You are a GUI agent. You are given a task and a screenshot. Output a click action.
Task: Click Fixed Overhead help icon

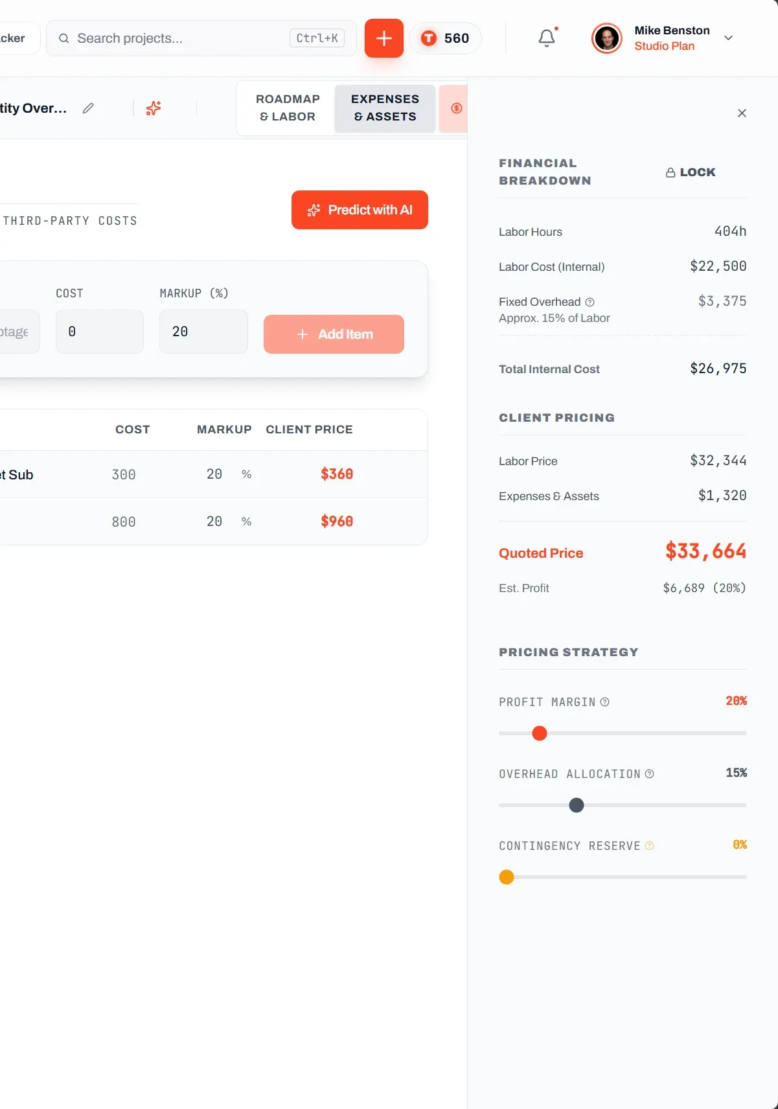coord(589,302)
